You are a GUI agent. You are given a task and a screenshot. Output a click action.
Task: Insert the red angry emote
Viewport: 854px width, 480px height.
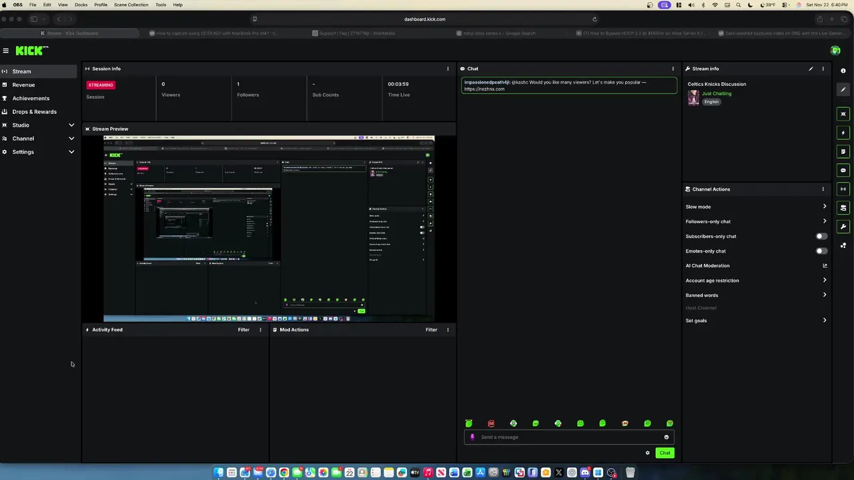491,423
